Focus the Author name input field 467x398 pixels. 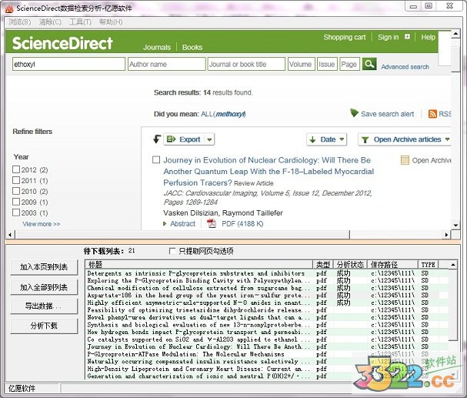pos(165,65)
